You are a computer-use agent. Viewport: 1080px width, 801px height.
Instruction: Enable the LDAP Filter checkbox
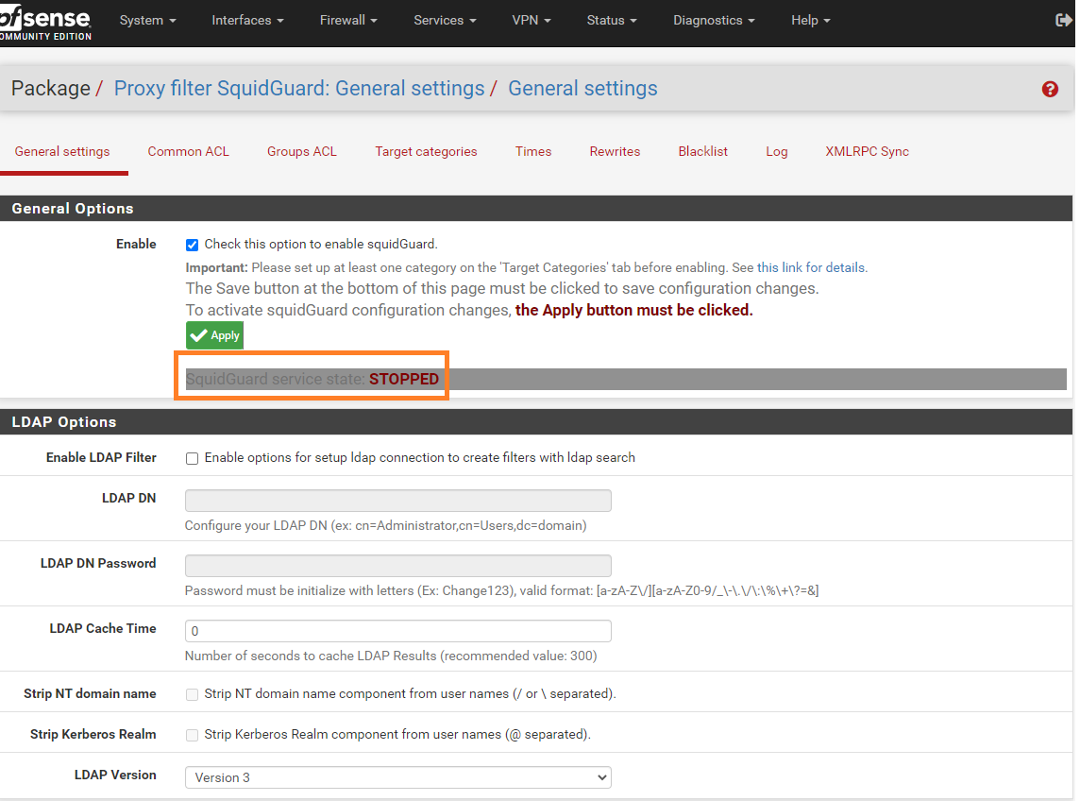pos(193,458)
